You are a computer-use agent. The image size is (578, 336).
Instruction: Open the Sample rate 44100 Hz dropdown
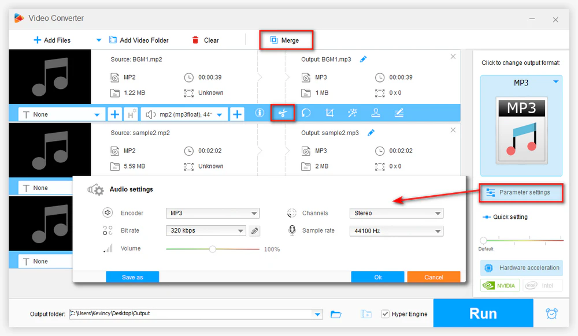[397, 231]
